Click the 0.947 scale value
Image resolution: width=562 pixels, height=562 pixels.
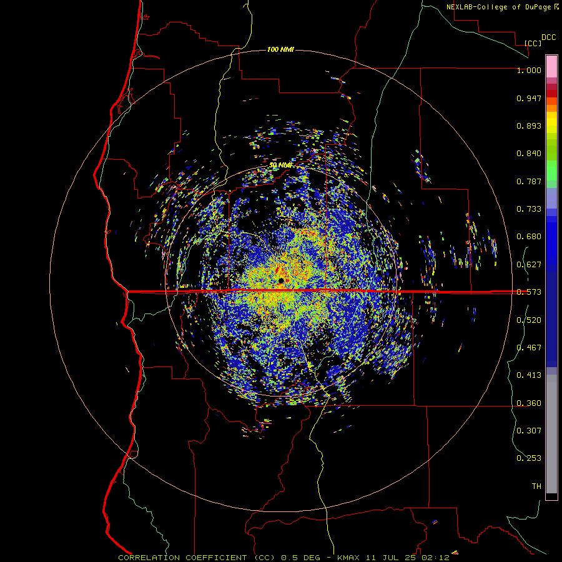[x=529, y=98]
